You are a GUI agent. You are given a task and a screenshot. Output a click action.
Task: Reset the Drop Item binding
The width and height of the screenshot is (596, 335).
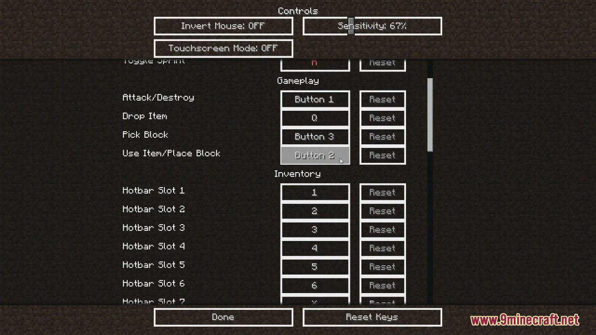[x=383, y=118]
